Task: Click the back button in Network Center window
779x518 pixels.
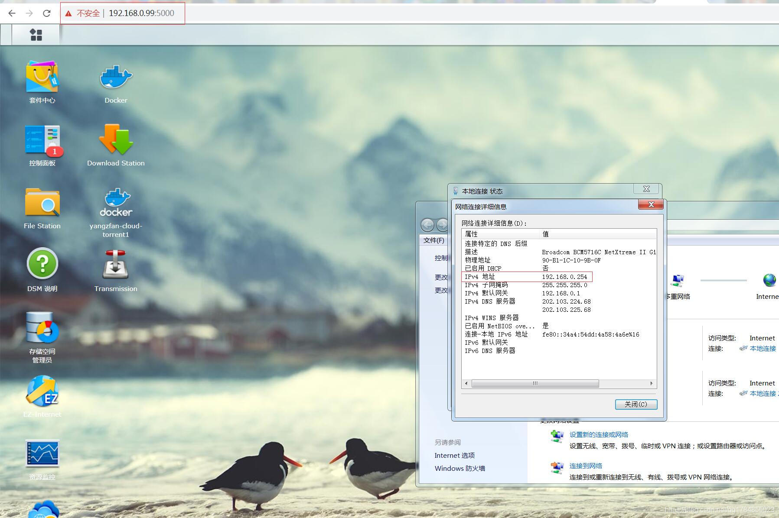Action: 427,225
